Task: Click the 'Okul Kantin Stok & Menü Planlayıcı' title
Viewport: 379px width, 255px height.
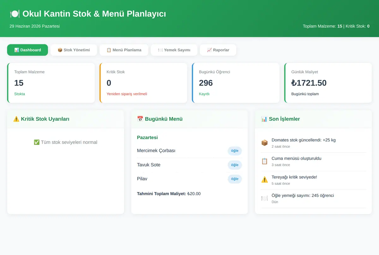Action: coord(94,14)
